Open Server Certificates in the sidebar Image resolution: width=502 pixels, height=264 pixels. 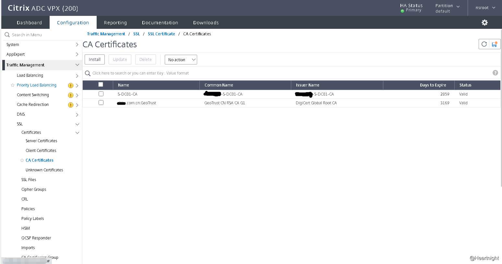click(42, 141)
